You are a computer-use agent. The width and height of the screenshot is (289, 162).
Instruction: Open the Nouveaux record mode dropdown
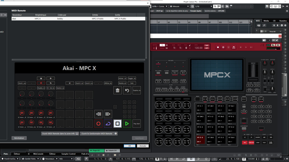point(50,159)
